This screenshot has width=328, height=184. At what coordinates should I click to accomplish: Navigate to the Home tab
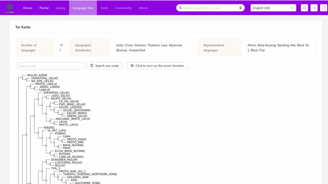(28, 8)
